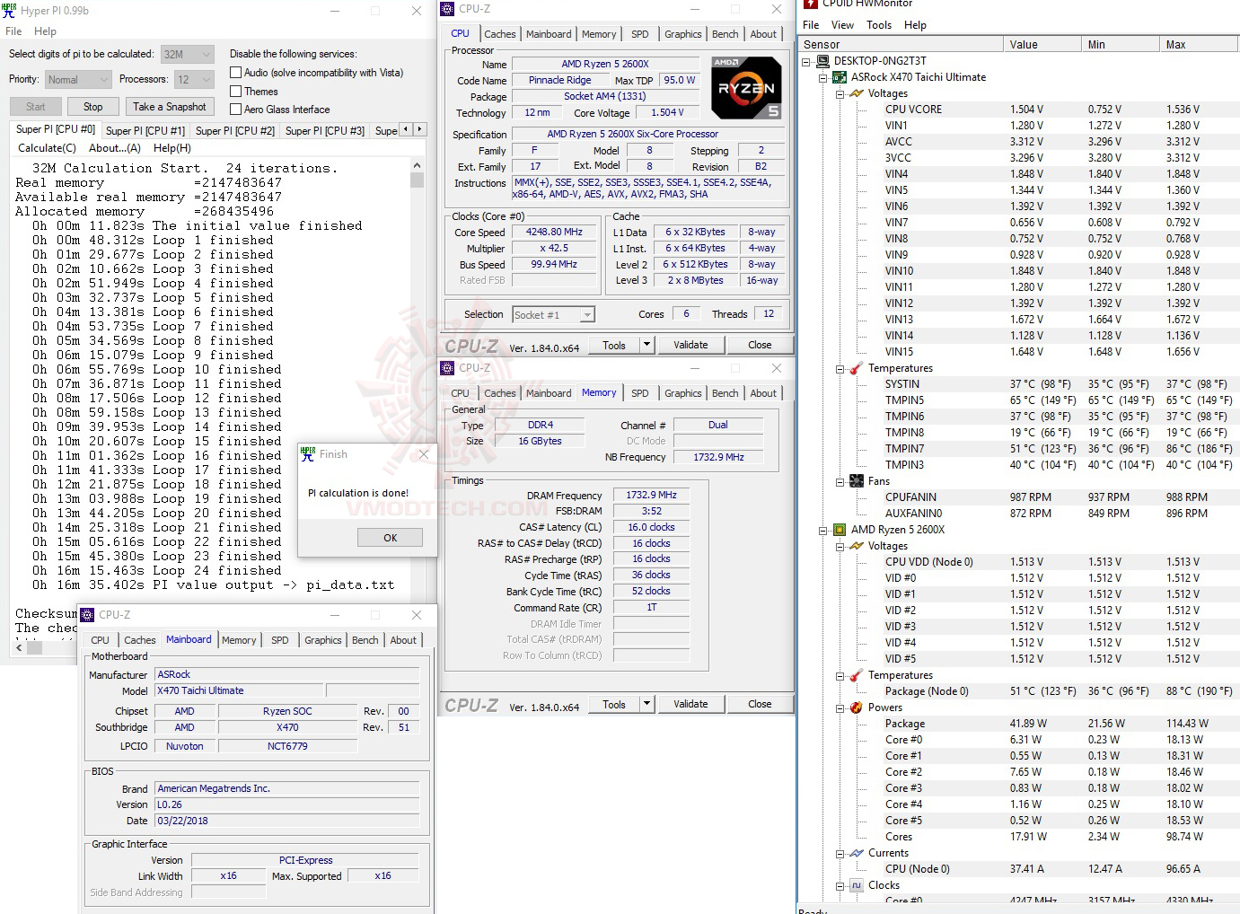Click the title icon of the CPU-Z Mainboard window

87,615
